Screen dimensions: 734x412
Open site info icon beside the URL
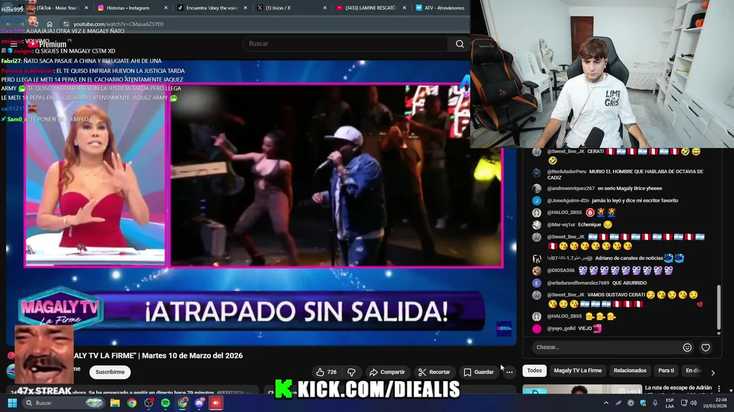(66, 24)
